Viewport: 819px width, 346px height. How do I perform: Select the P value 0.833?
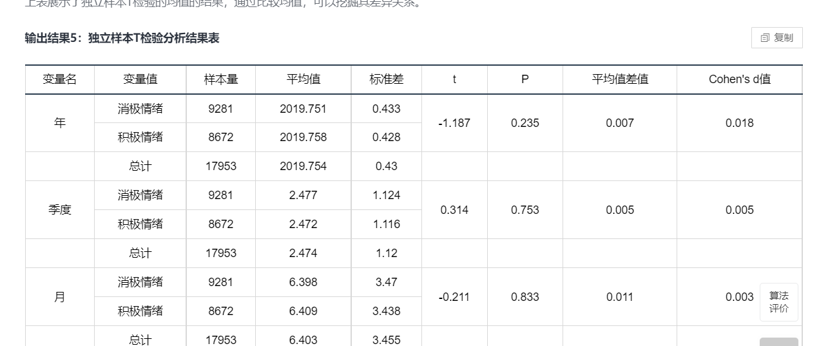point(525,297)
